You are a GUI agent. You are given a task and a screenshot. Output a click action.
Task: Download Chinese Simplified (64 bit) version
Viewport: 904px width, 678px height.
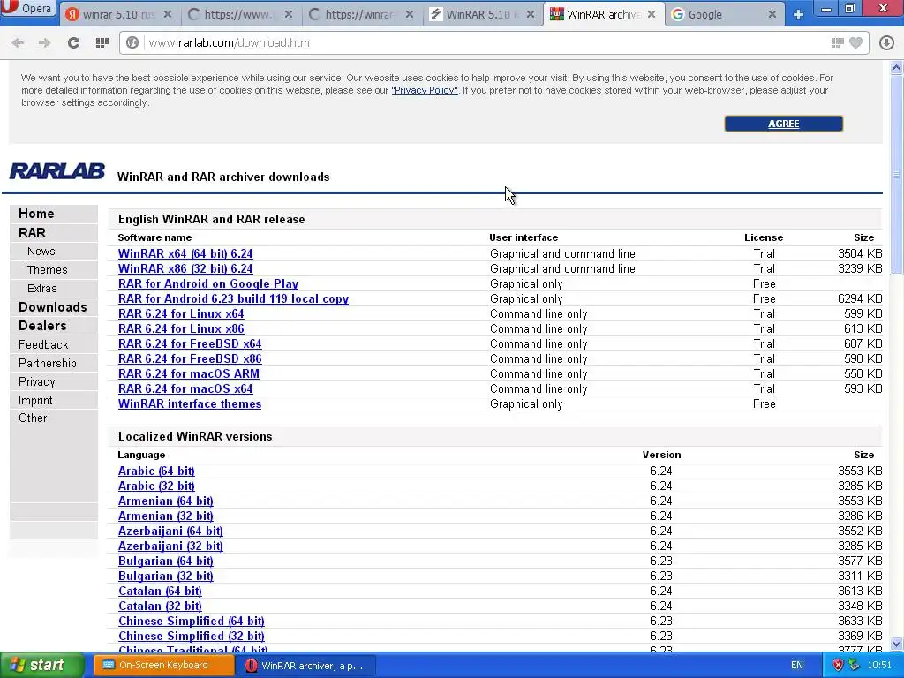coord(192,621)
